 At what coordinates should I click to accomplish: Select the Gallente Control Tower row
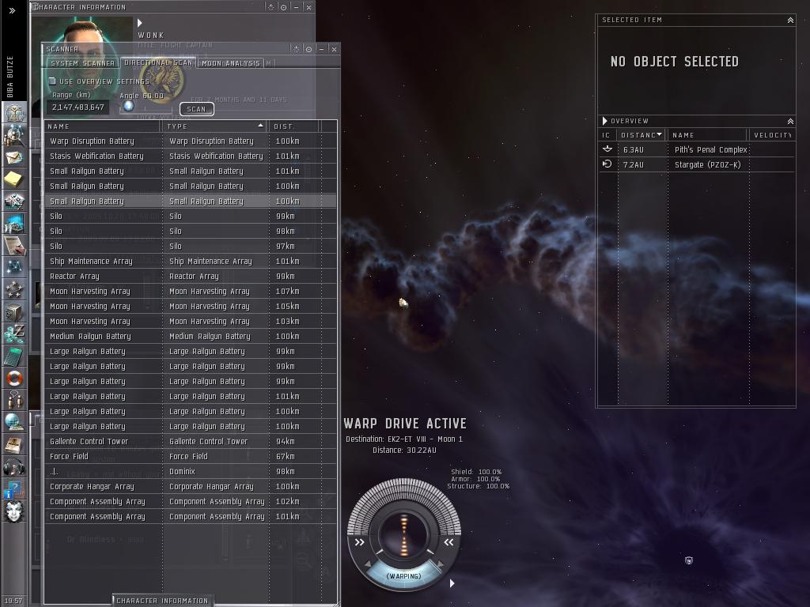coord(191,441)
